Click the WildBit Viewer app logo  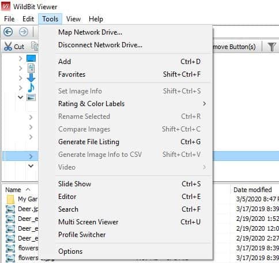click(x=6, y=6)
